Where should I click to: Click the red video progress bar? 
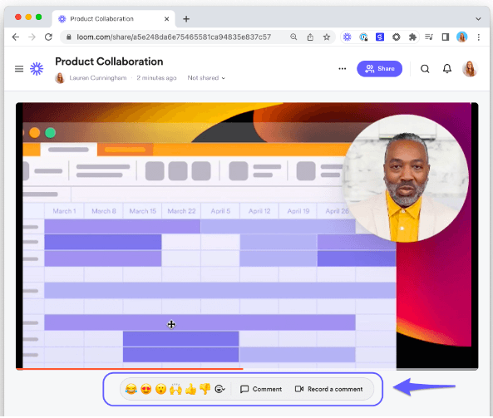coord(129,369)
